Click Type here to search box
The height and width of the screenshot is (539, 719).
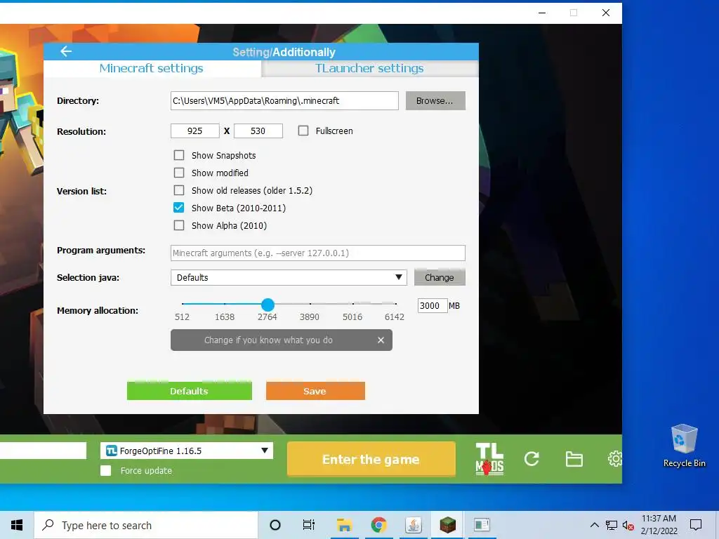tap(146, 525)
